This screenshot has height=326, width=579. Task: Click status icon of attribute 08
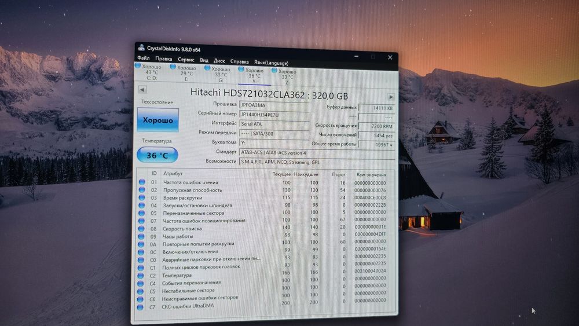click(x=141, y=229)
